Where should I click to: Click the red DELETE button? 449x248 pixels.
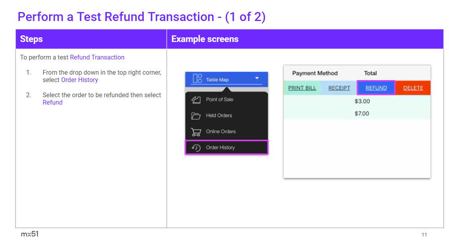[413, 88]
